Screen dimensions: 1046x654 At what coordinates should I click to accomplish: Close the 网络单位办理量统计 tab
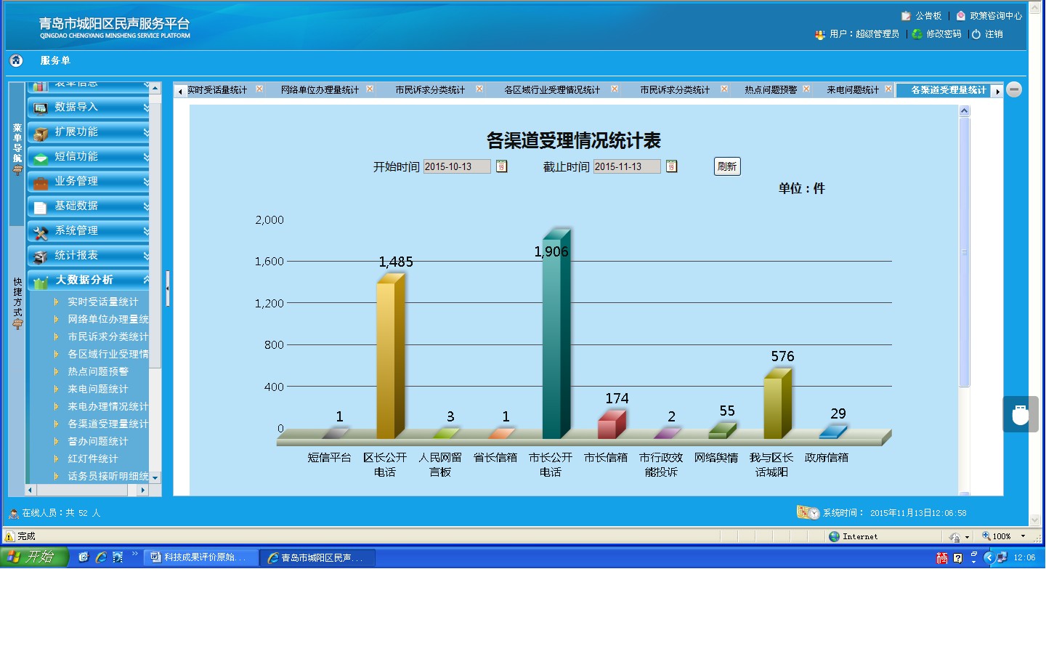click(370, 89)
